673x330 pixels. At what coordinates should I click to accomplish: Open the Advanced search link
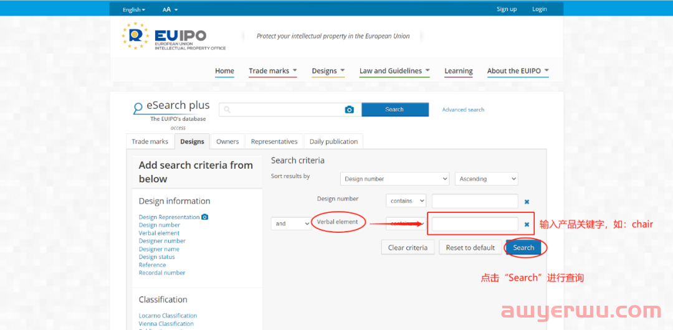pyautogui.click(x=463, y=110)
